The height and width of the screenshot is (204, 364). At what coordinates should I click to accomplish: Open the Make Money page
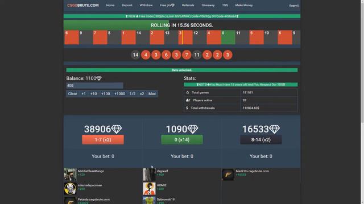coord(244,5)
